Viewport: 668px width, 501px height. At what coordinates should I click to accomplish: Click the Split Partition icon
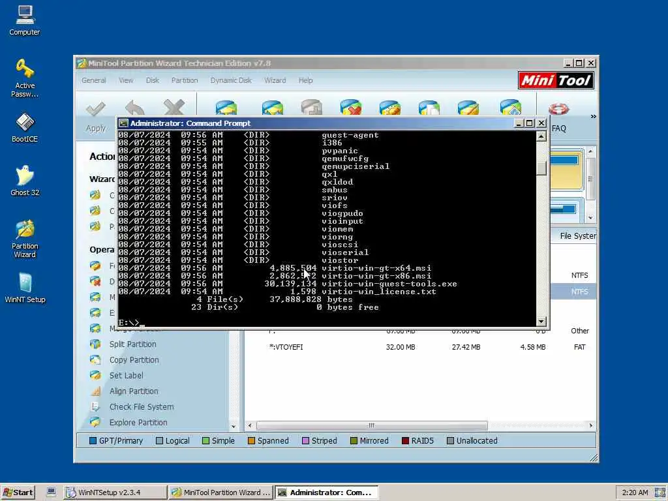point(95,344)
